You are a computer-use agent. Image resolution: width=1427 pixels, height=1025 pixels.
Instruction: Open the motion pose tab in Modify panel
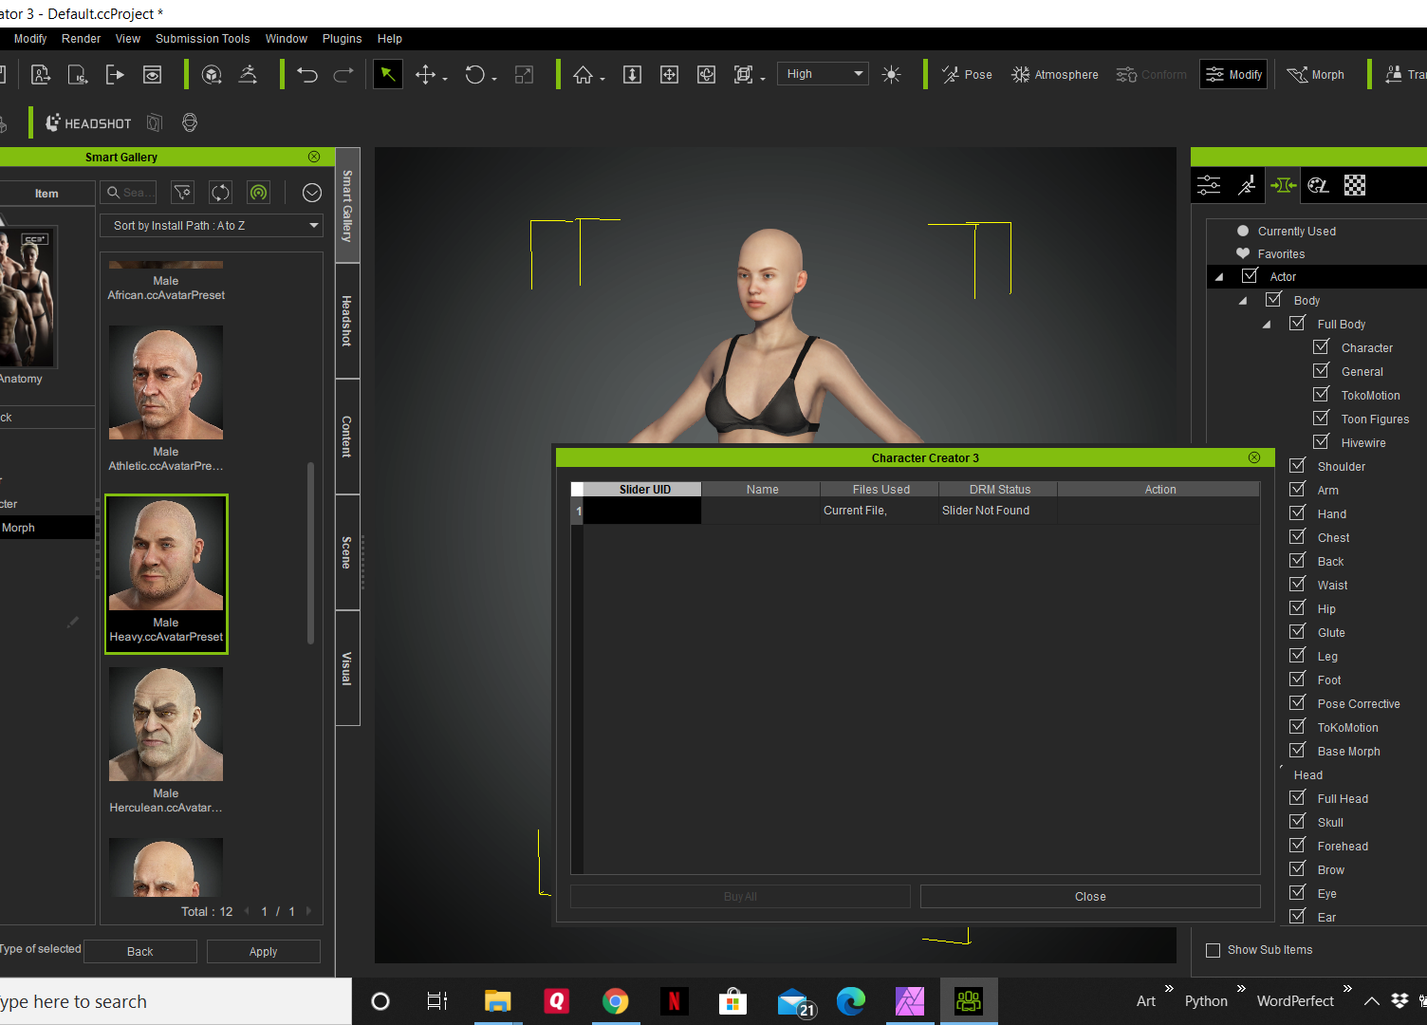coord(1247,185)
